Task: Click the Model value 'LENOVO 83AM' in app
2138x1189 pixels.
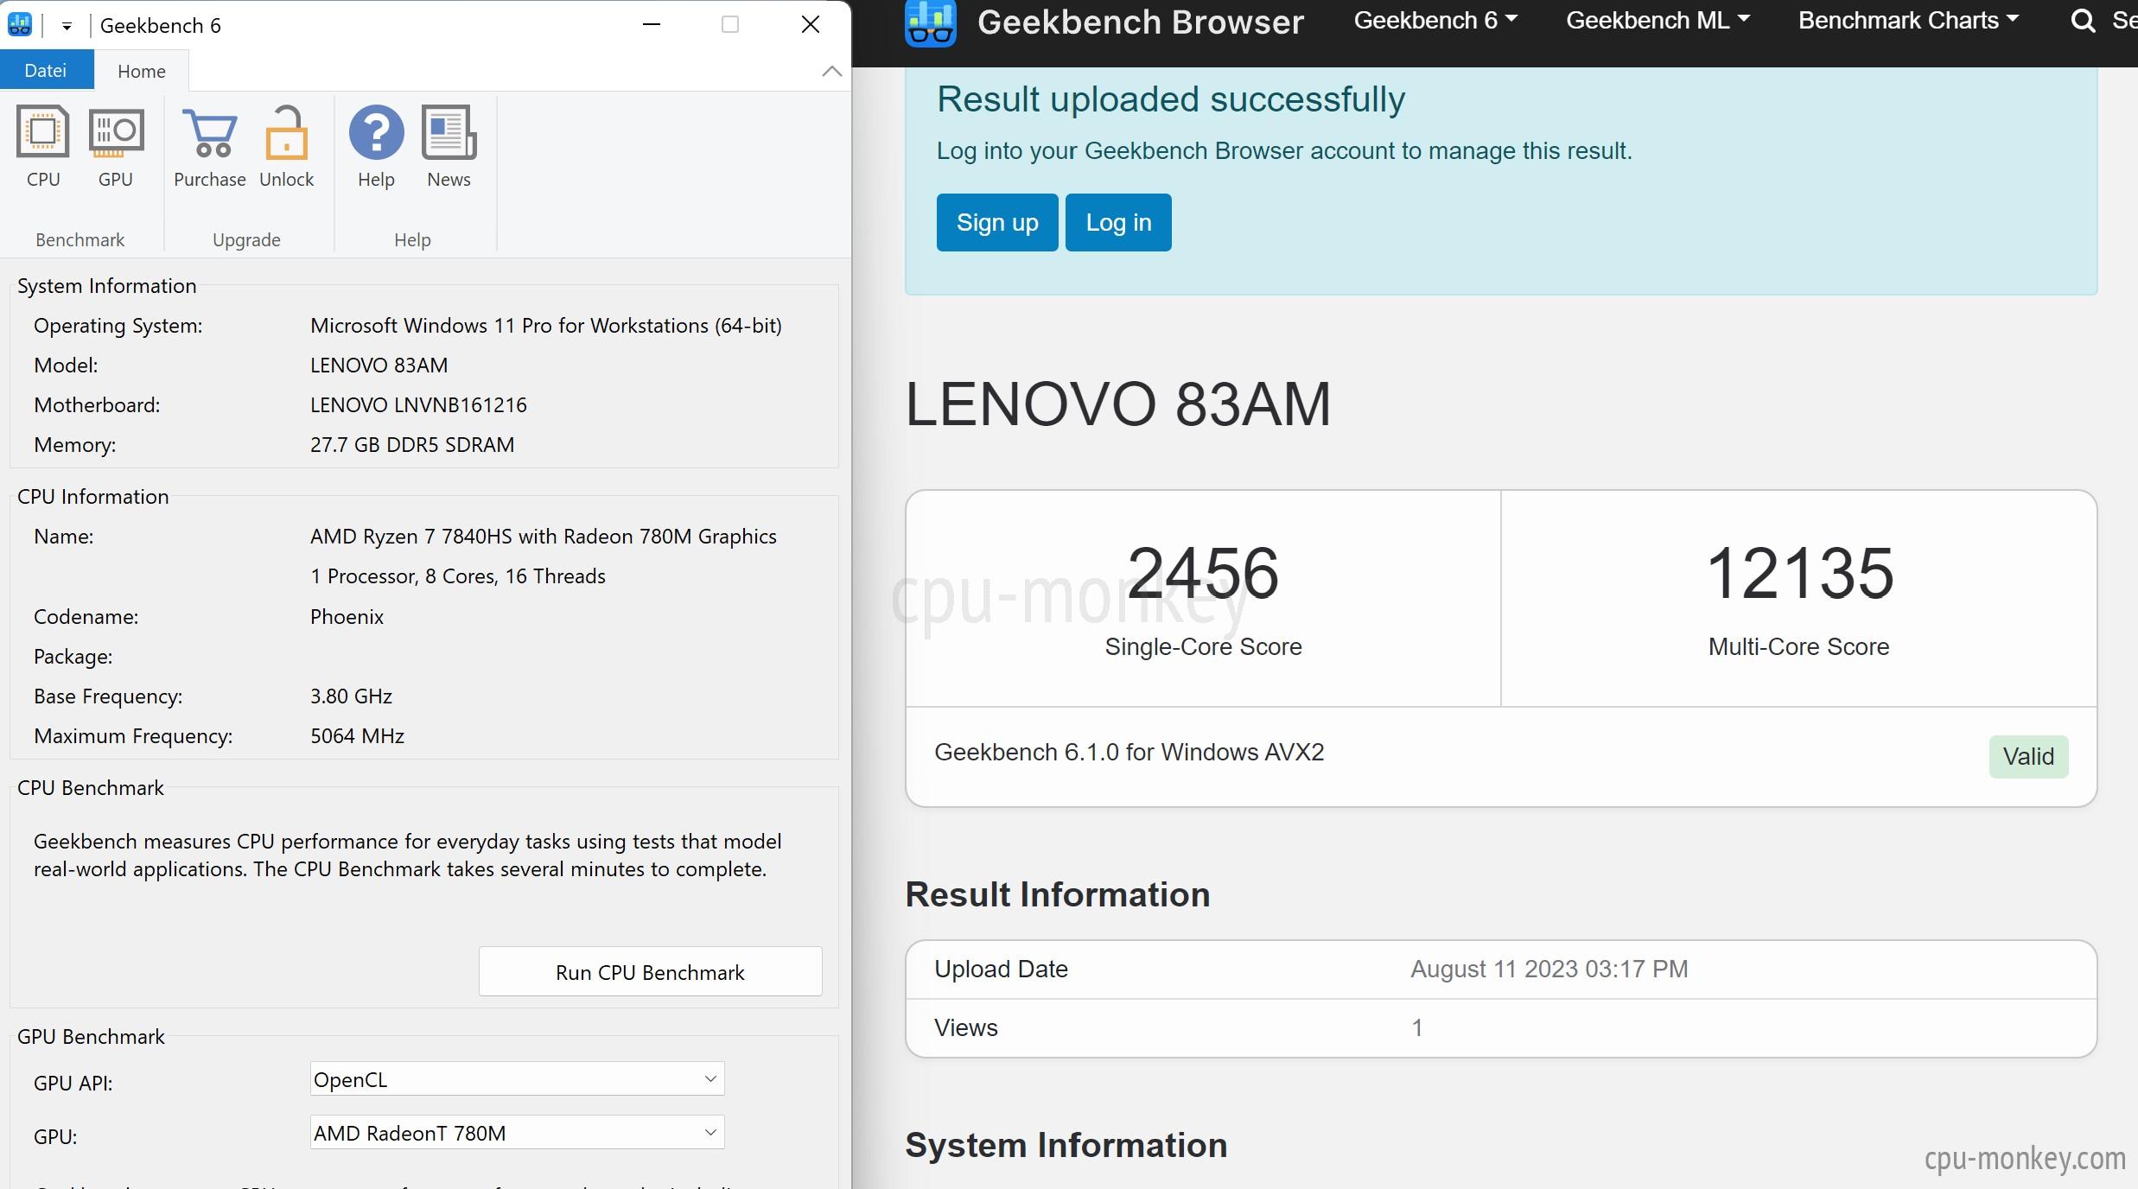Action: coord(379,365)
